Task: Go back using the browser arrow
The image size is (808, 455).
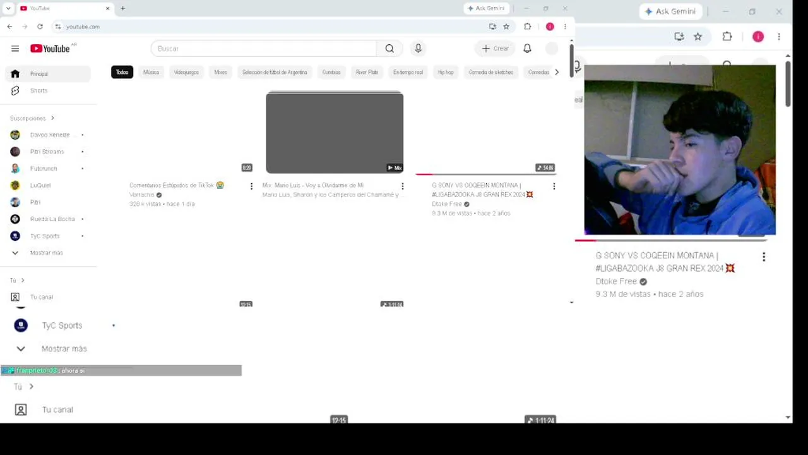Action: click(9, 27)
